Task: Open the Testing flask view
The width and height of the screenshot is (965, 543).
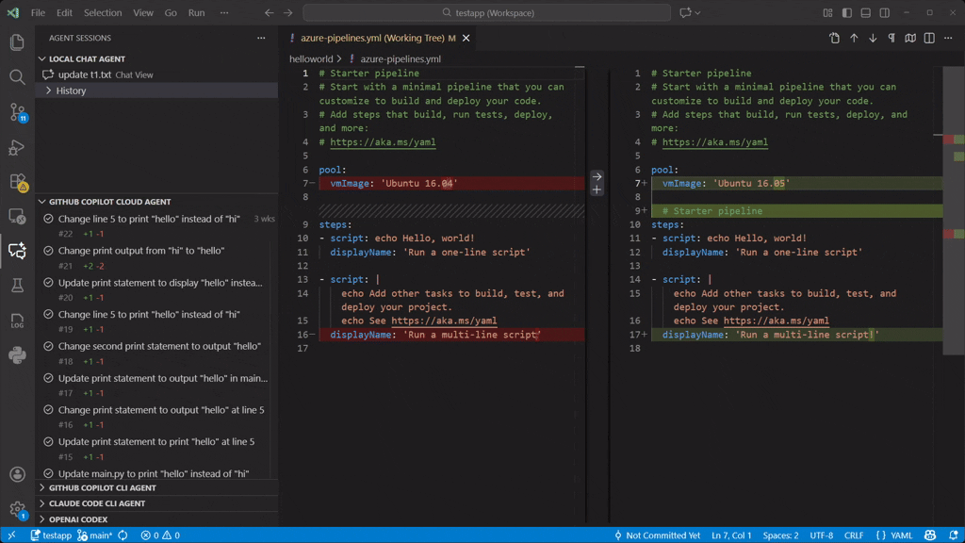Action: tap(17, 285)
